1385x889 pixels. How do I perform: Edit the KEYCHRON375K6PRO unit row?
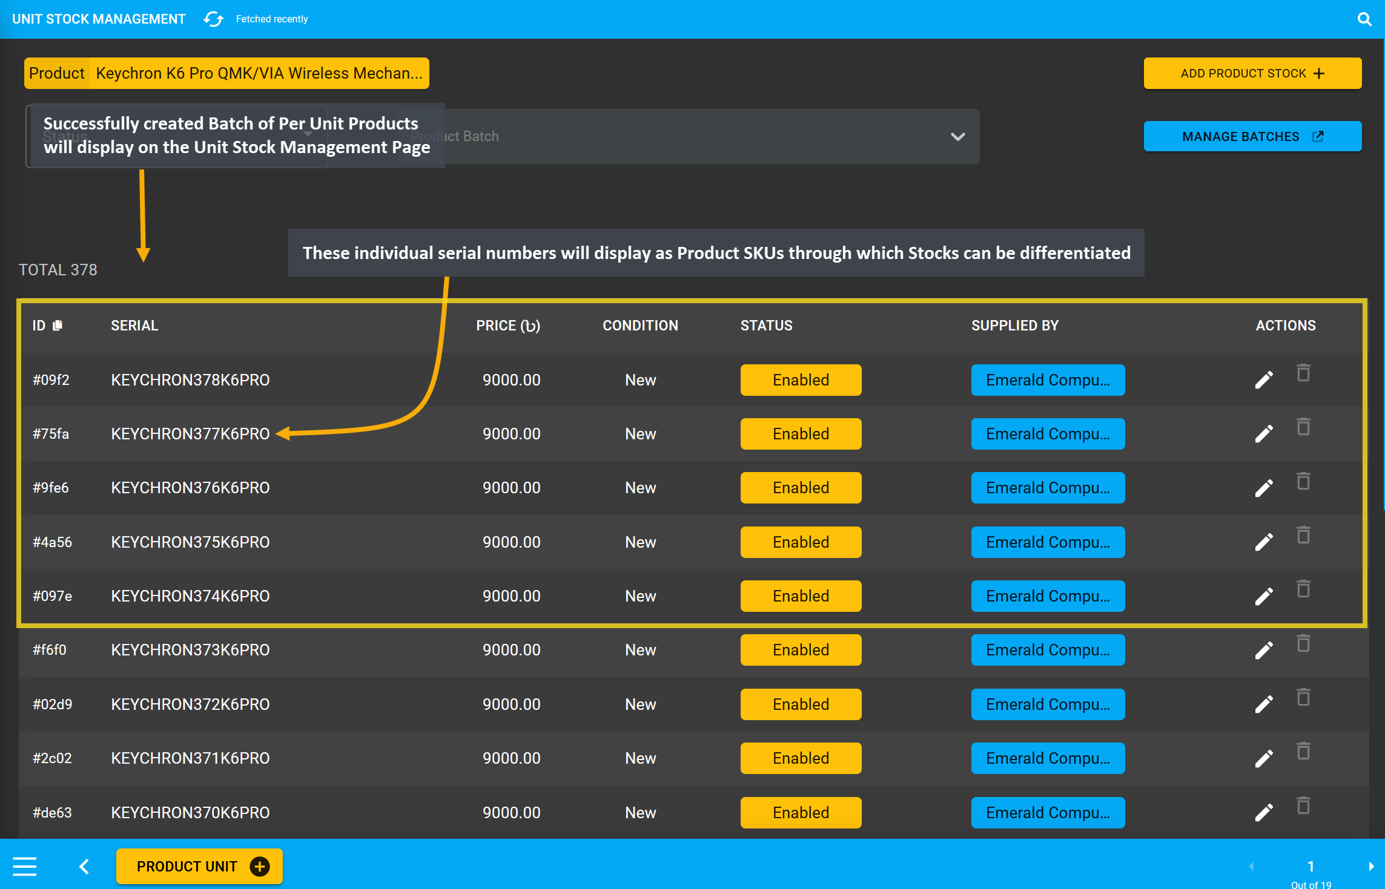coord(1264,542)
